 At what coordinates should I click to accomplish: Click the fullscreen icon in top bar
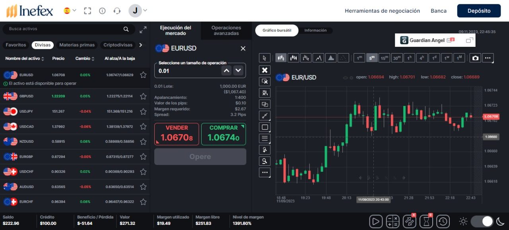(x=87, y=11)
